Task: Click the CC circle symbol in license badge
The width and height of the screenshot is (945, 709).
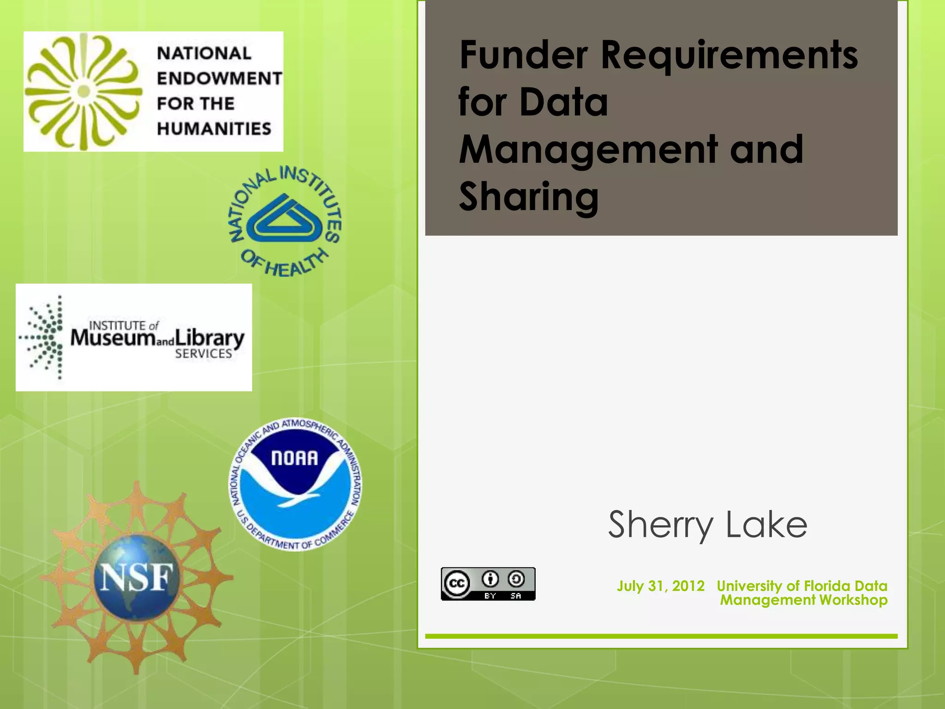Action: (x=457, y=584)
